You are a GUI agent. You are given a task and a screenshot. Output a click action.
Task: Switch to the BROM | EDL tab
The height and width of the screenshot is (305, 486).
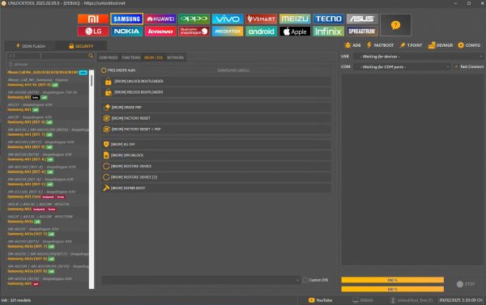[x=154, y=57]
